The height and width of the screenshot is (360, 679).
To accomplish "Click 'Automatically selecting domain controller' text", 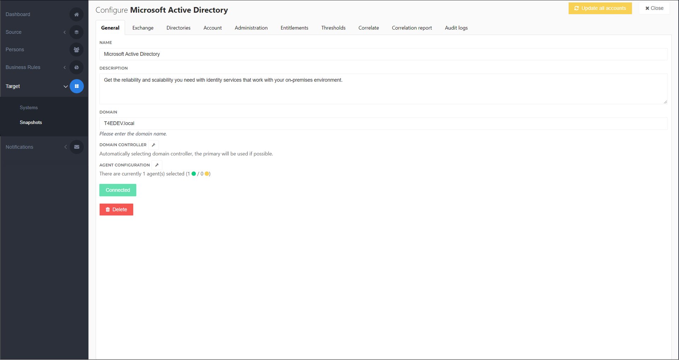I will pyautogui.click(x=186, y=154).
